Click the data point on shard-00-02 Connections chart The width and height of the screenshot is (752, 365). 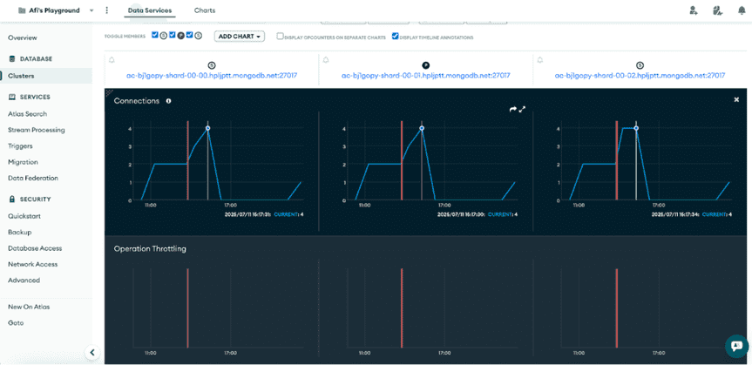(636, 128)
